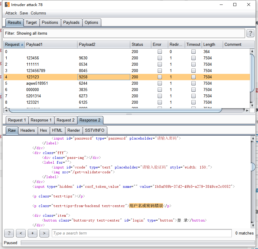
Task: Toggle Timeout checkbox for payload 123123
Action: coord(193,77)
